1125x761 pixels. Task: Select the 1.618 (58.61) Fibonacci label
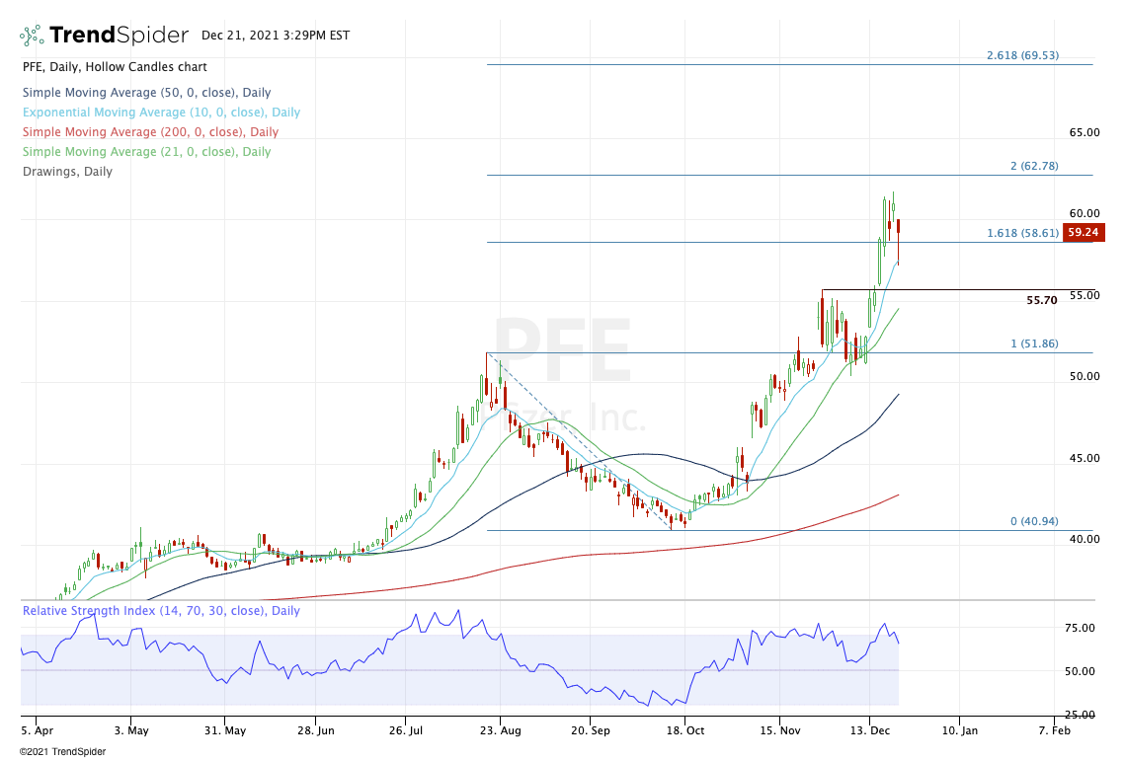point(1022,234)
